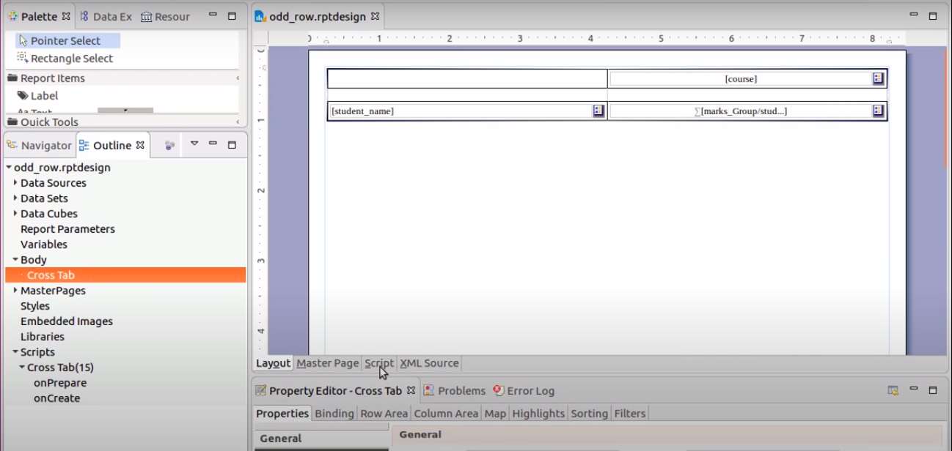
Task: Expand the Data Sources node
Action: coord(15,183)
